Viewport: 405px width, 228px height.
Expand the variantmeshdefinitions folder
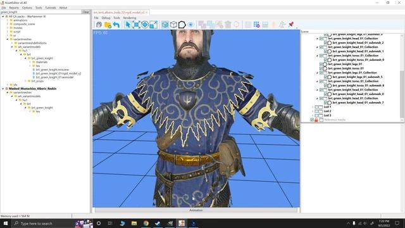(12, 43)
